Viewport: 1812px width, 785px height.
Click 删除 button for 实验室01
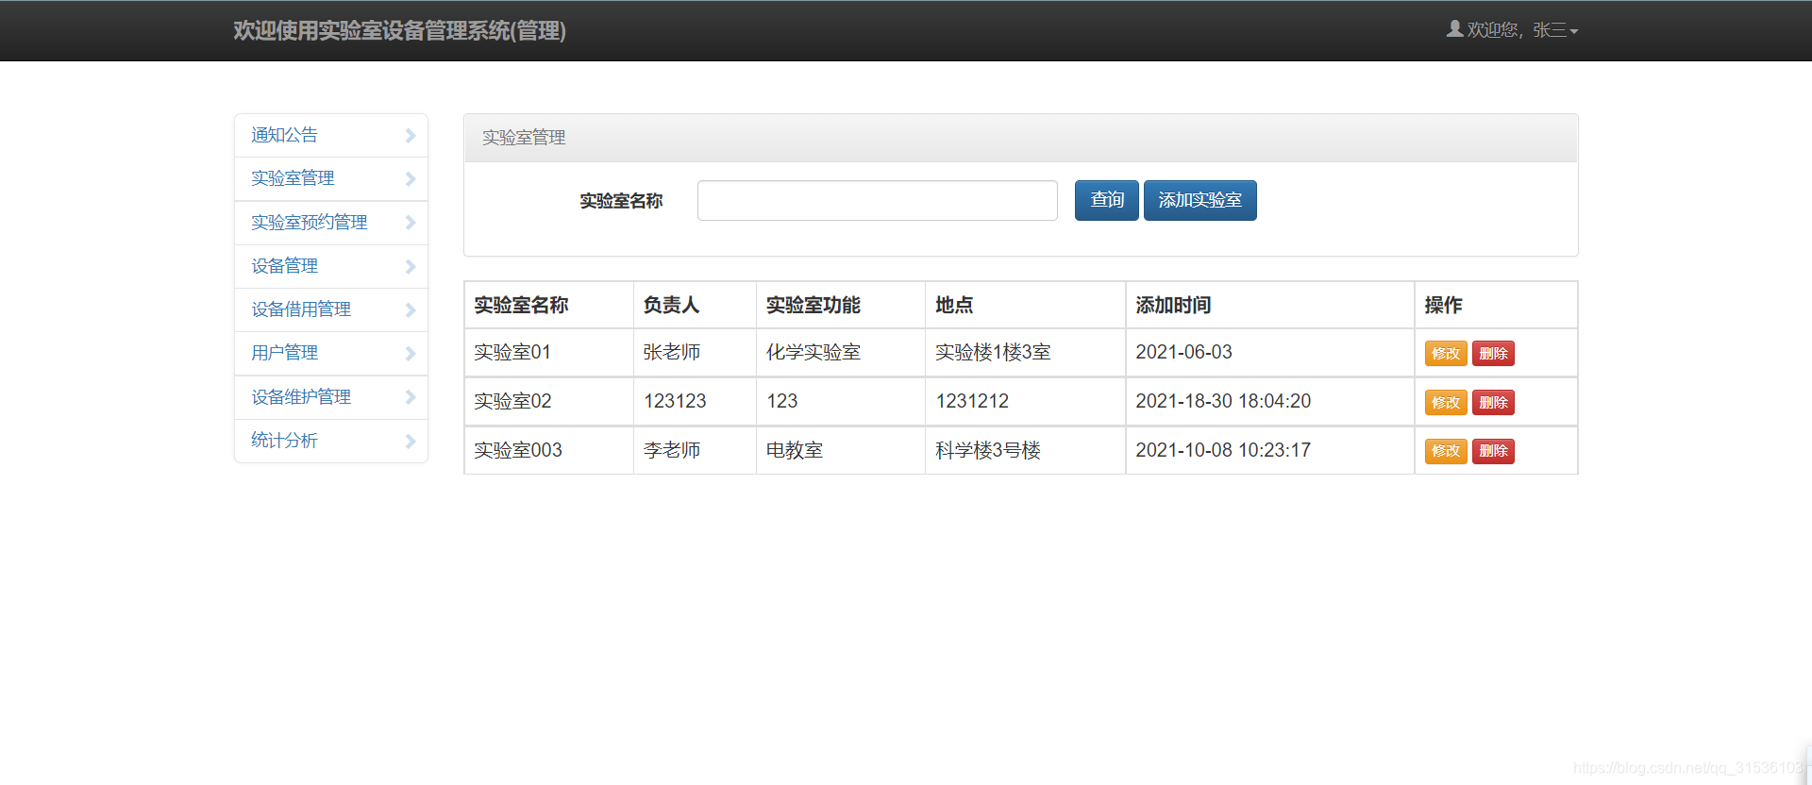pos(1493,353)
